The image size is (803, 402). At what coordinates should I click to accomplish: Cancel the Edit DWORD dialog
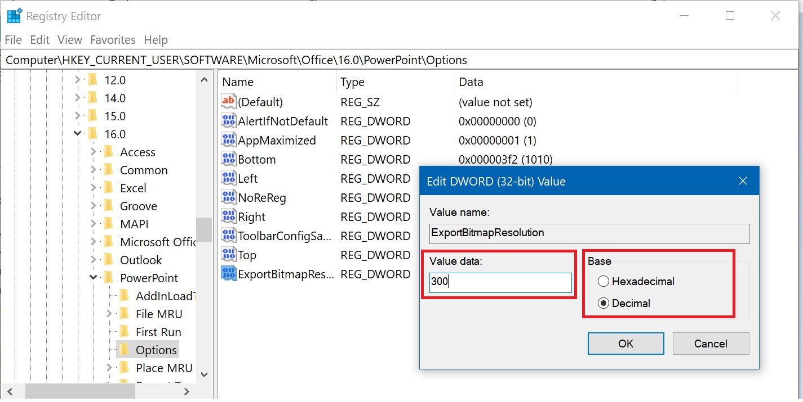click(710, 344)
